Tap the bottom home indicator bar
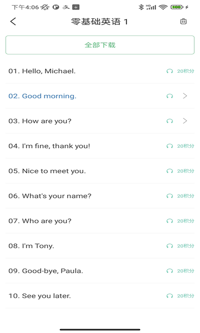 100,330
